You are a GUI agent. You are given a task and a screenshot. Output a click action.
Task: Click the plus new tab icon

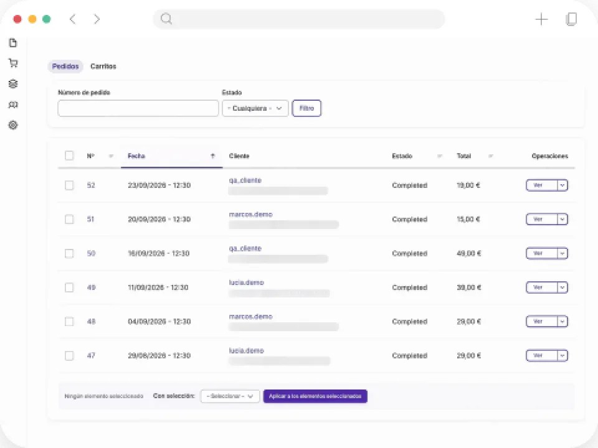541,19
